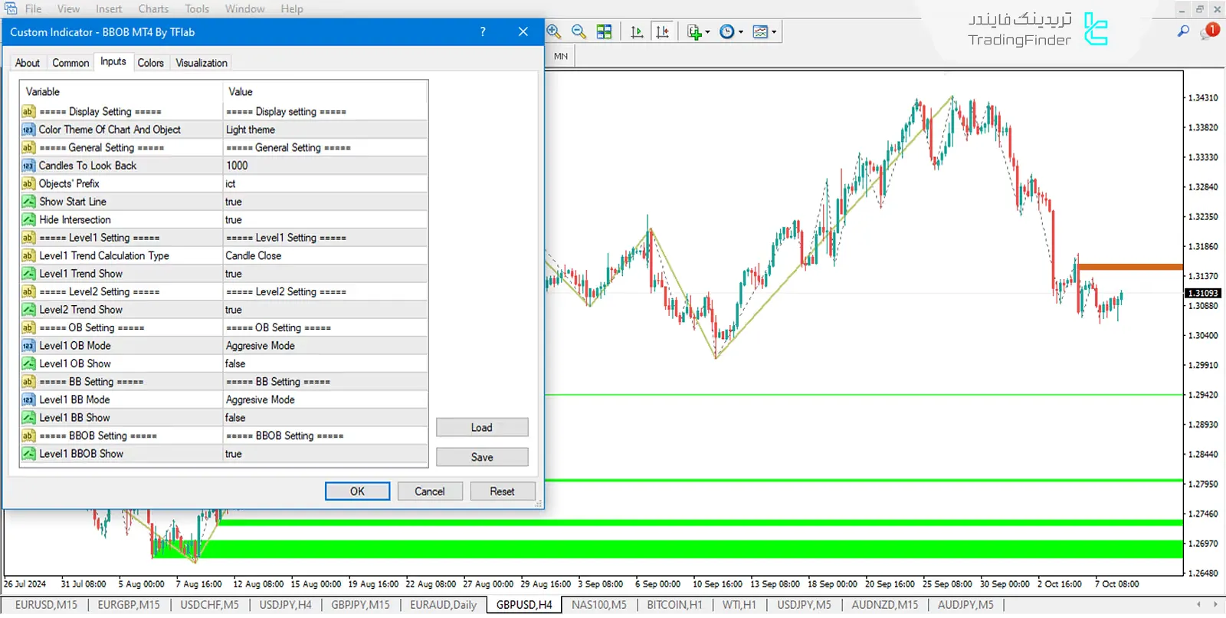Open the search magnifier icon
This screenshot has width=1226, height=618.
pyautogui.click(x=1183, y=31)
